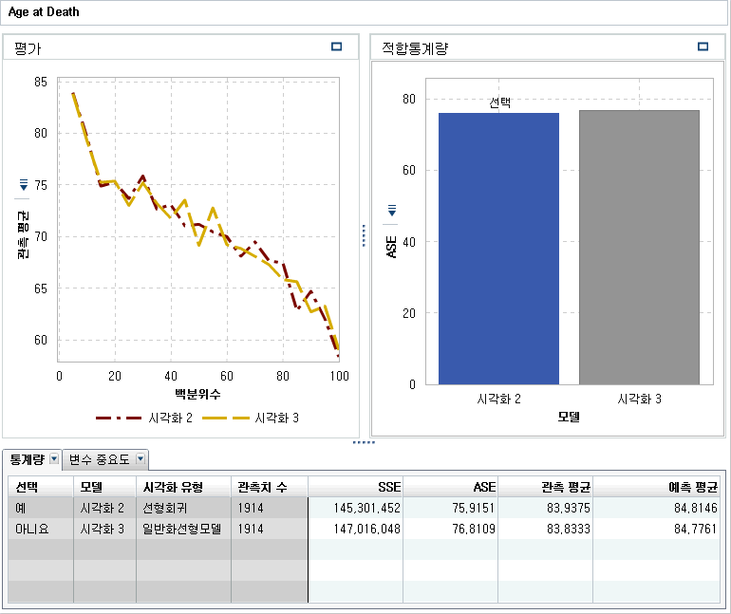The image size is (731, 614).
Task: Click the 선택 label above the blue bar
Action: pyautogui.click(x=499, y=102)
